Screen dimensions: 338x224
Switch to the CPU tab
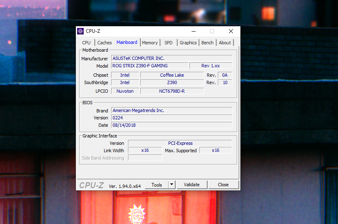86,43
